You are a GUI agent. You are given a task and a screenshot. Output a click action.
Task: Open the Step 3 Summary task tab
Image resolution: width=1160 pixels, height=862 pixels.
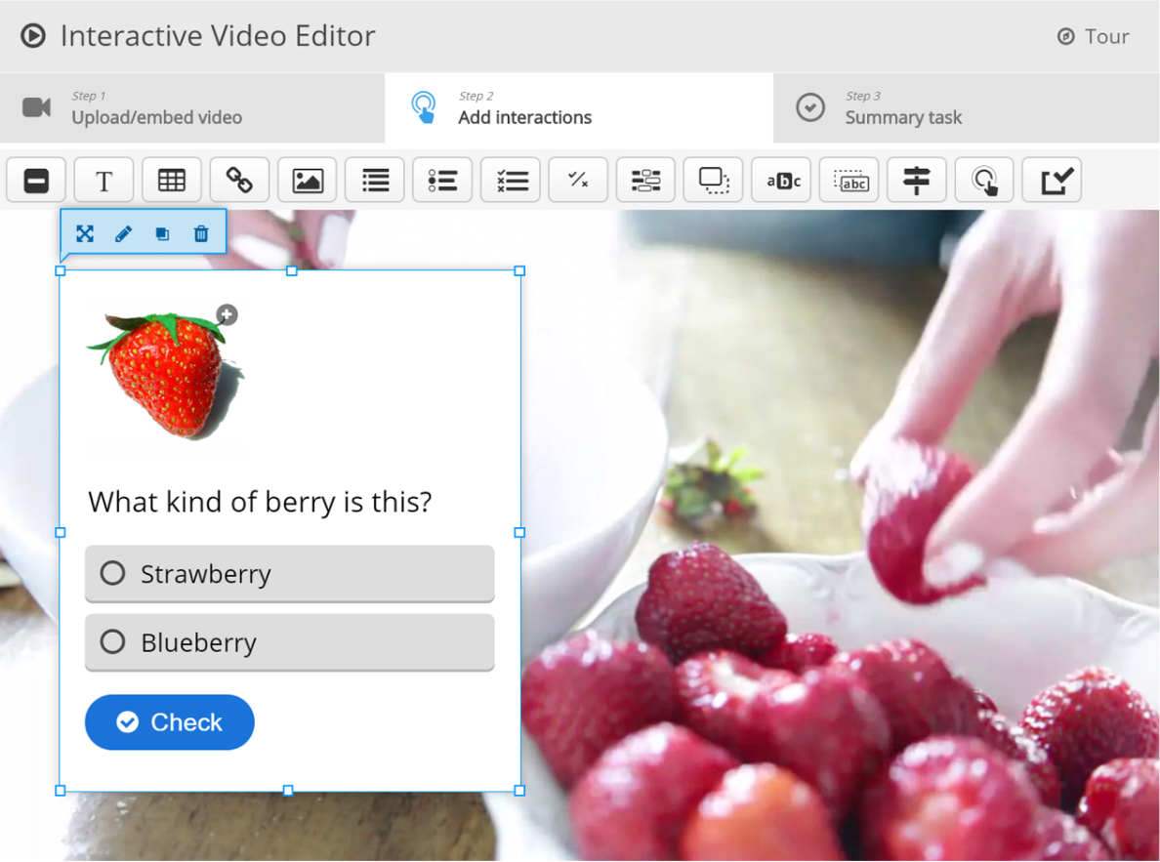tap(903, 108)
